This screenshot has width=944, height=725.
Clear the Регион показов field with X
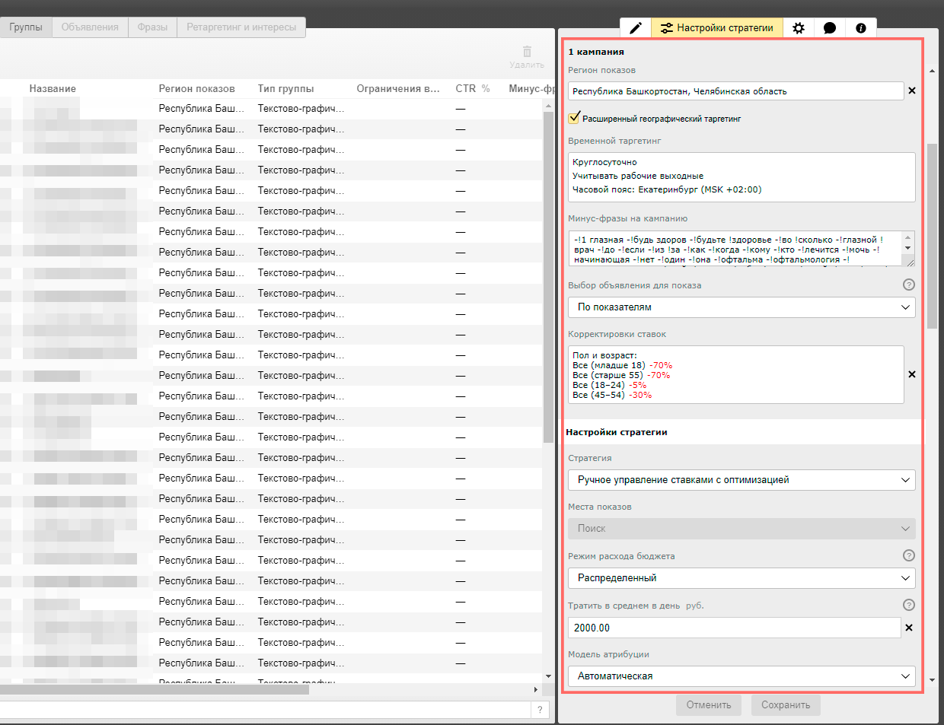[912, 91]
